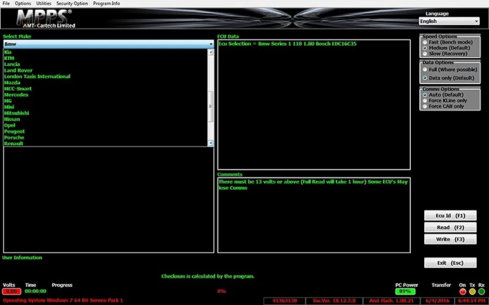Viewport: 489px width, 305px height.
Task: Click the 13 volts comment text
Action: 313,185
